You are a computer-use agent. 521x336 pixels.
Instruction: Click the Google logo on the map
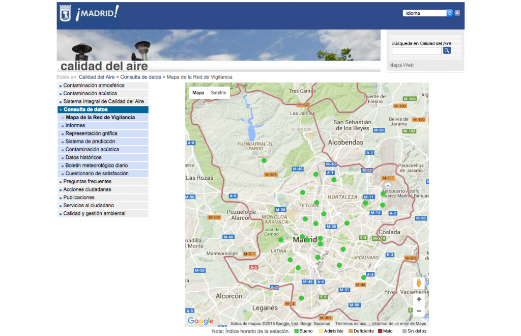[x=200, y=321]
